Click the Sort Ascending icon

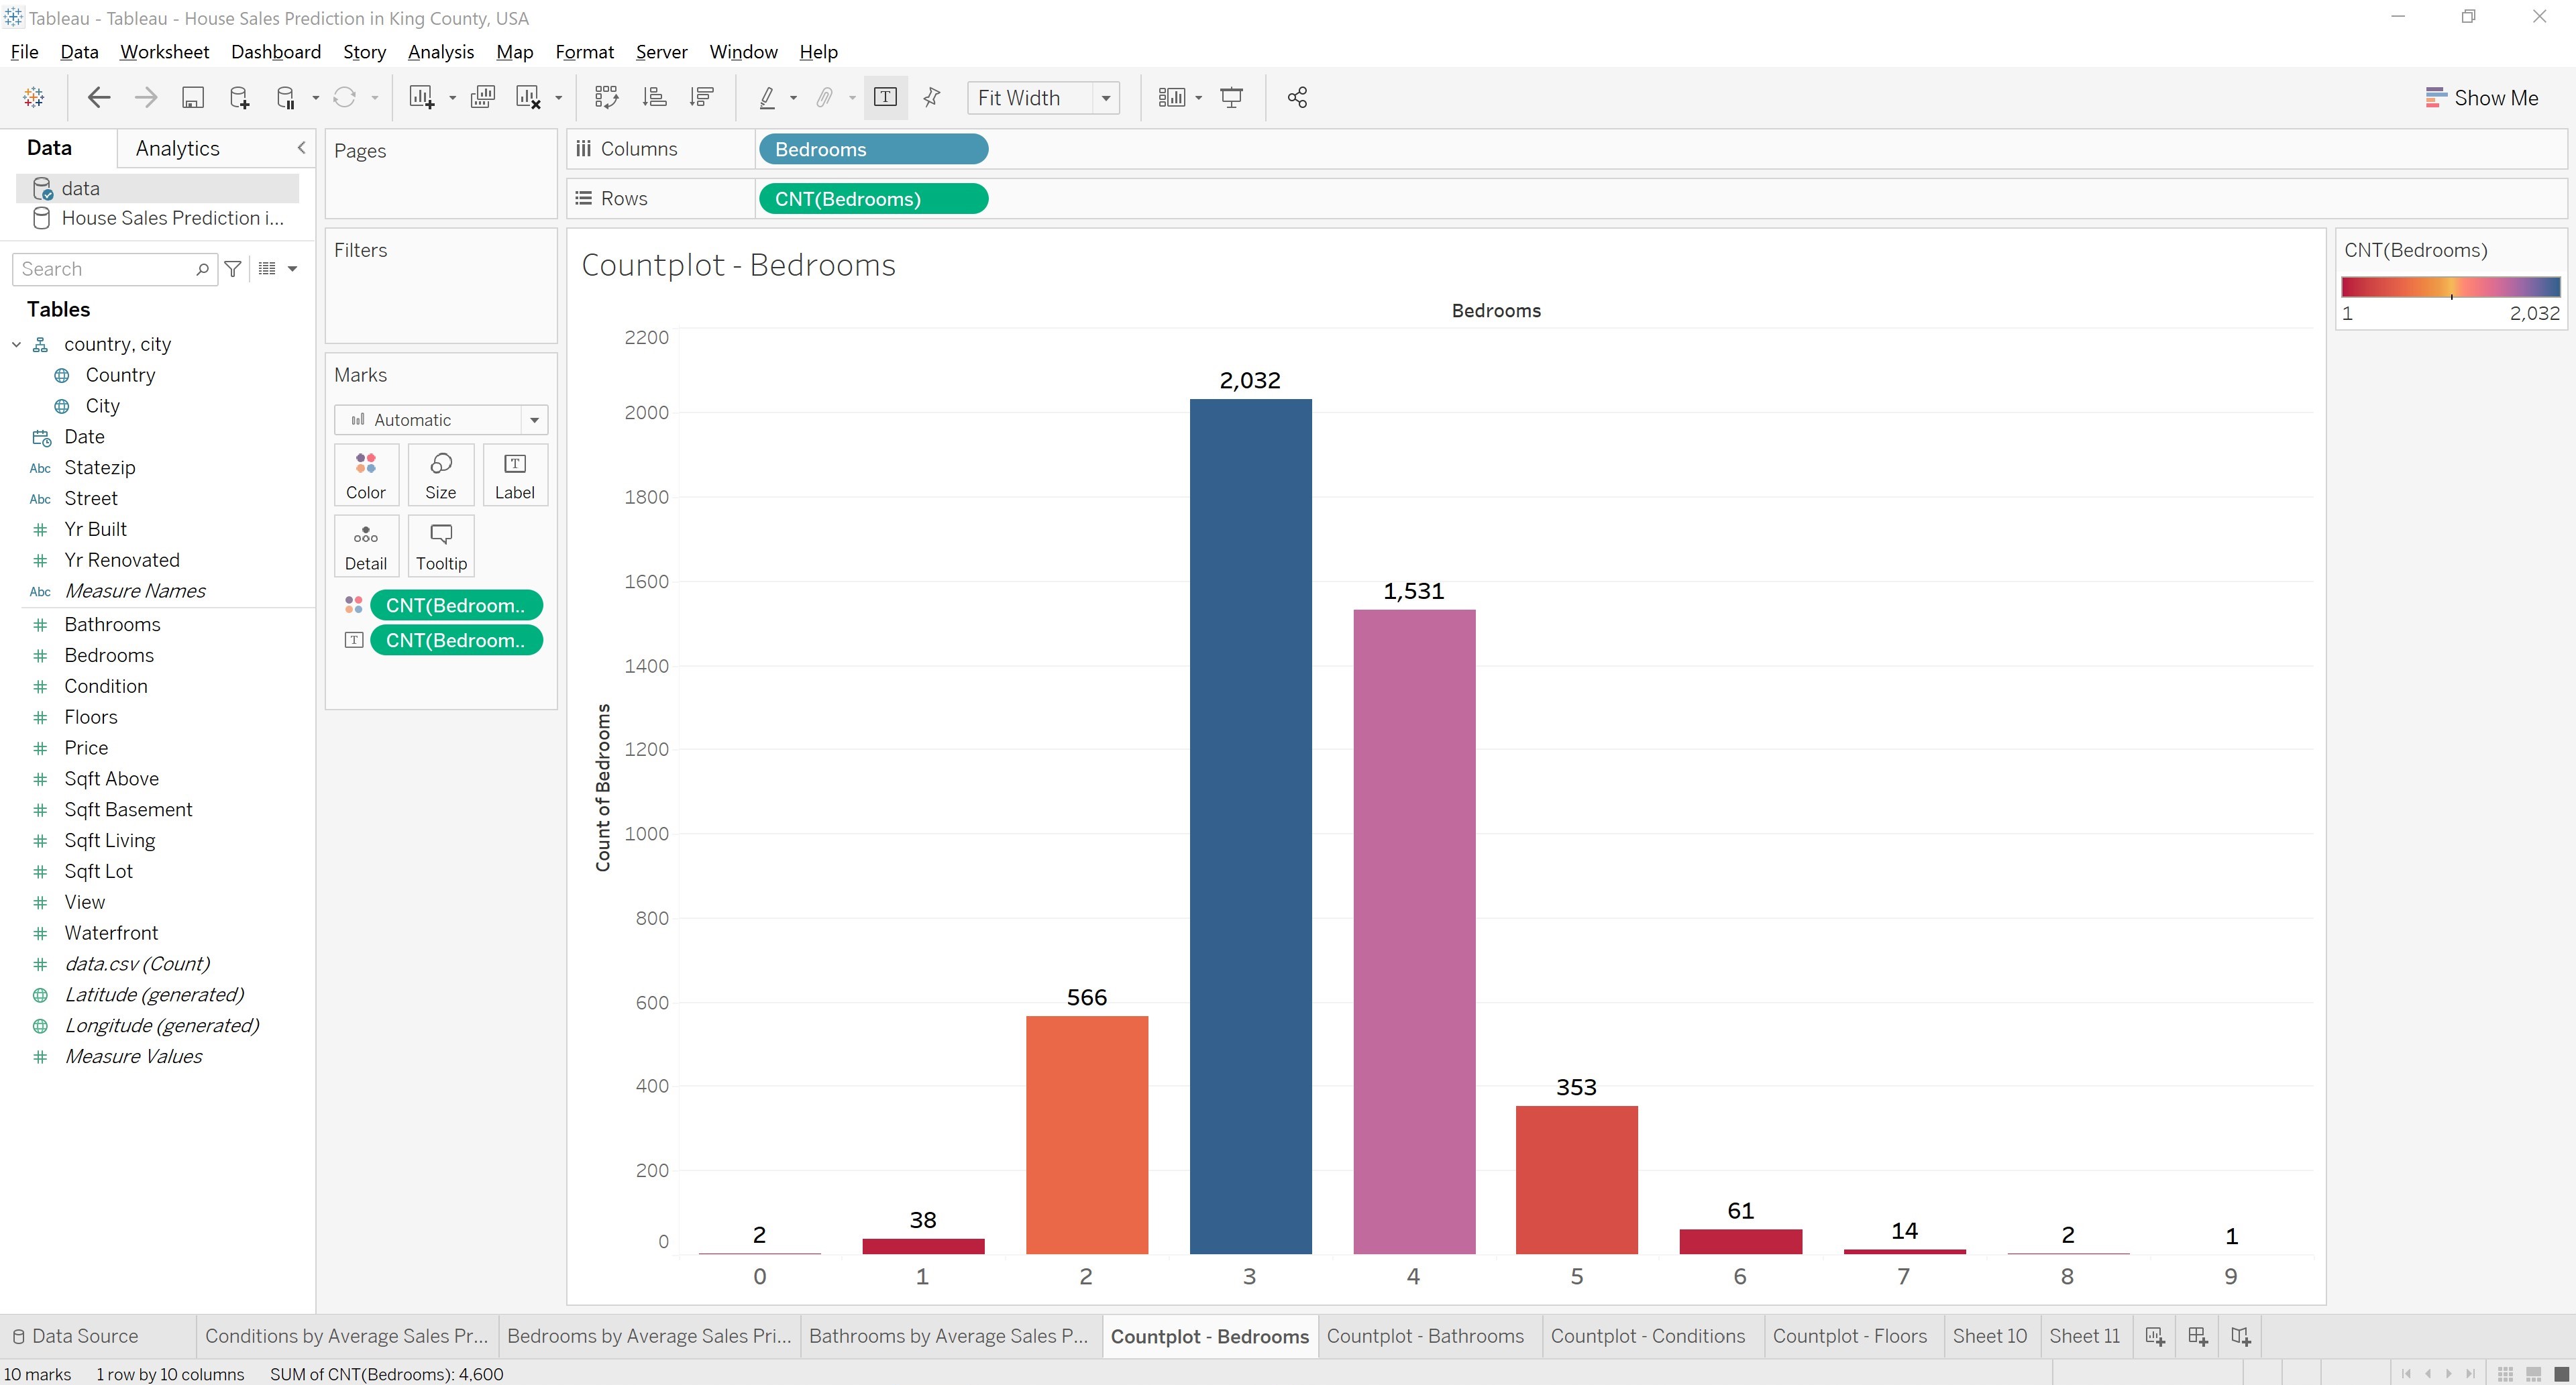(x=655, y=97)
